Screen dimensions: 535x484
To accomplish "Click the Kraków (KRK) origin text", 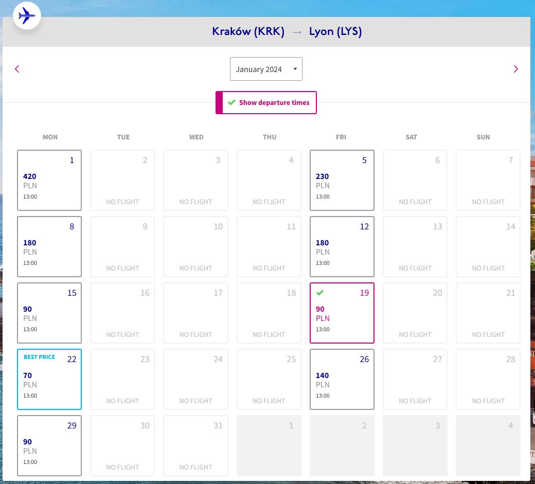I will click(248, 31).
